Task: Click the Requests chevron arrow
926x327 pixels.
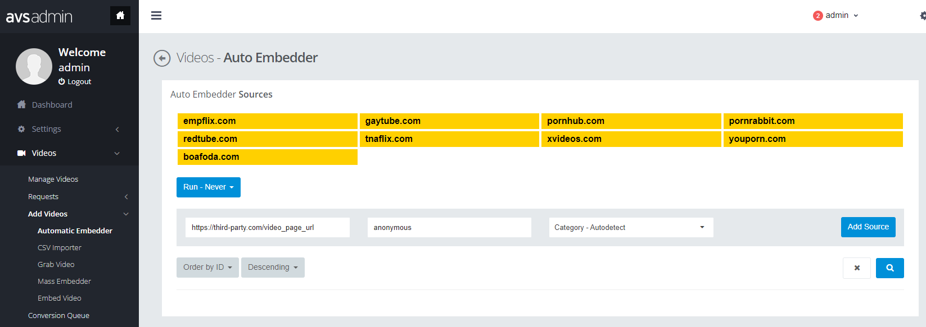Action: [126, 197]
